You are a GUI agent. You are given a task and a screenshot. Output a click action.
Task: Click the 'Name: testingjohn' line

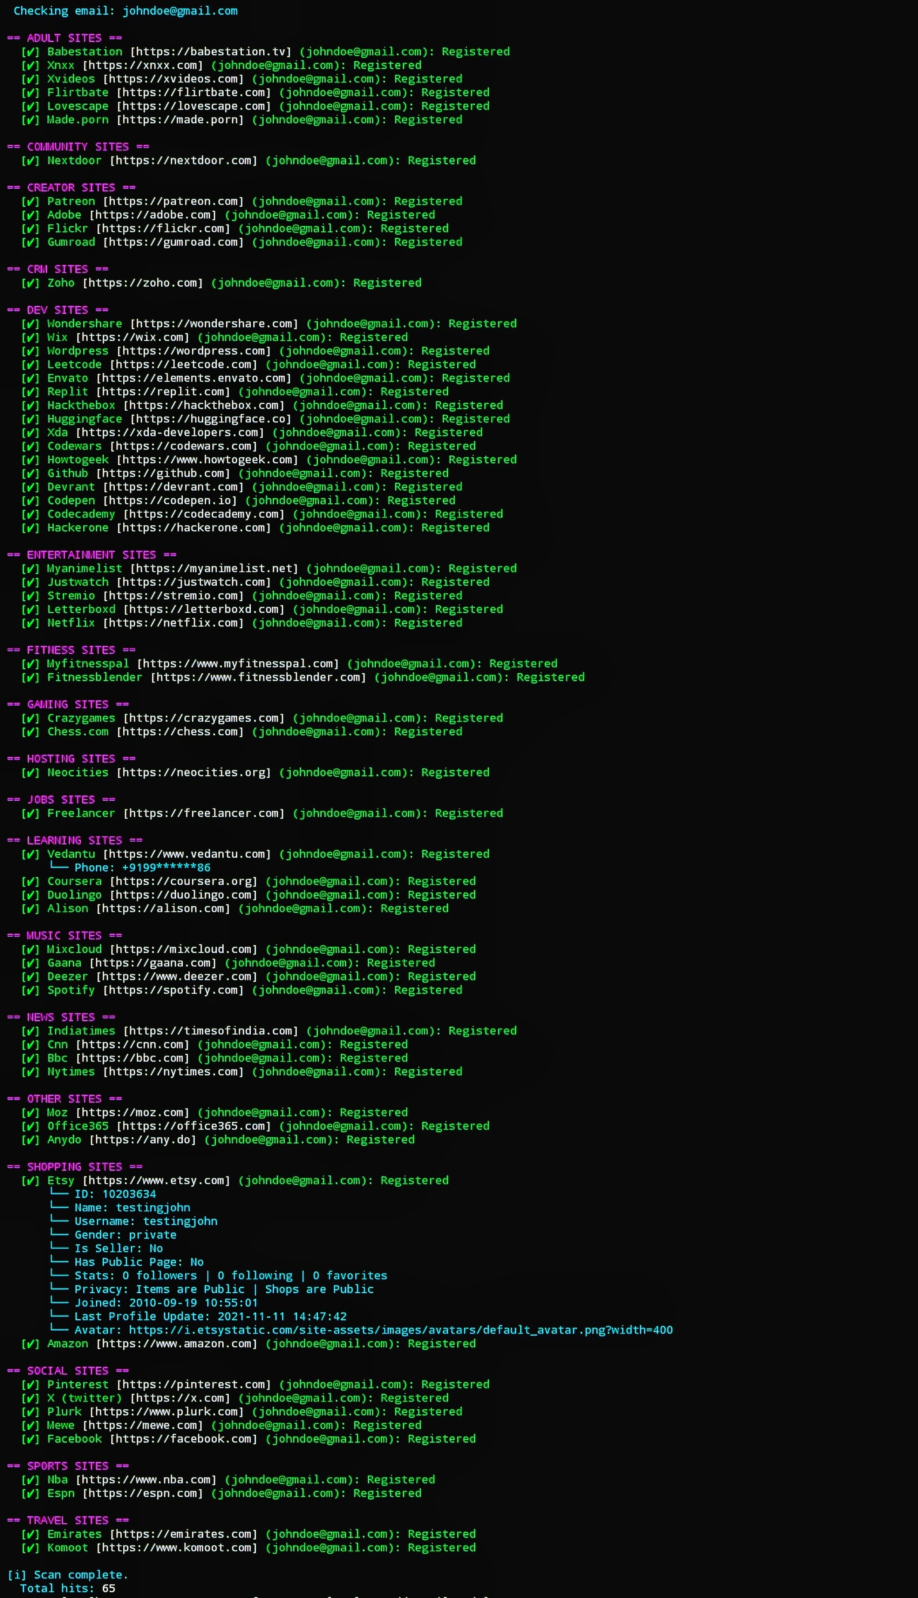(133, 1207)
